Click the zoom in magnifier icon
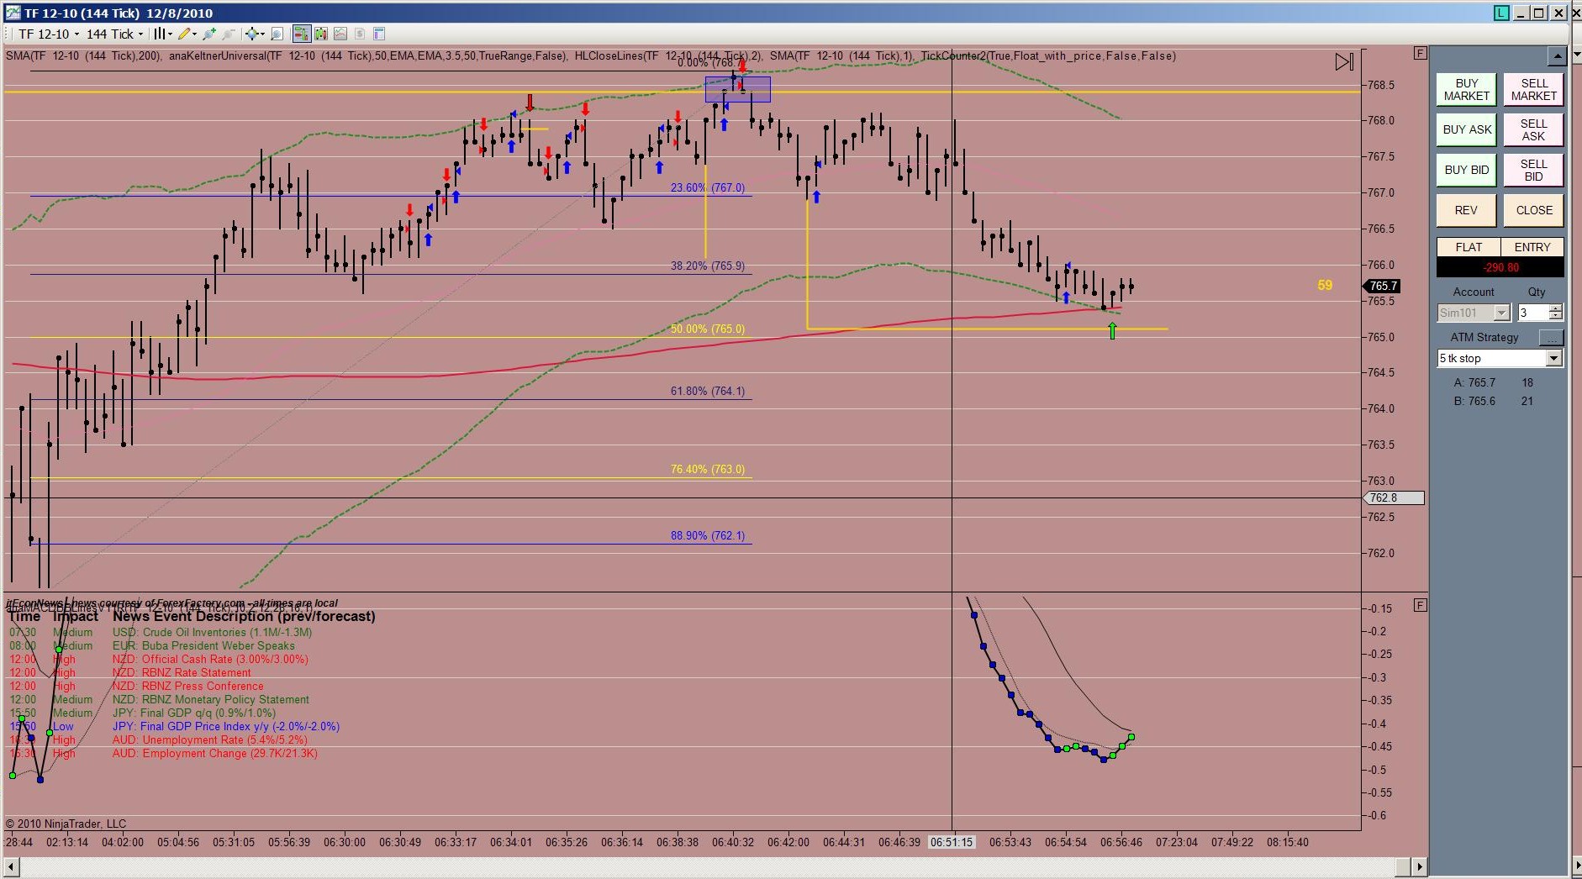Screen dimensions: 1582x879 coord(209,34)
